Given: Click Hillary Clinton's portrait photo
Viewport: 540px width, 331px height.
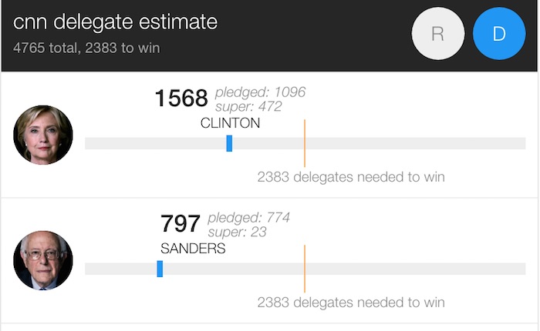Looking at the screenshot, I should [43, 135].
